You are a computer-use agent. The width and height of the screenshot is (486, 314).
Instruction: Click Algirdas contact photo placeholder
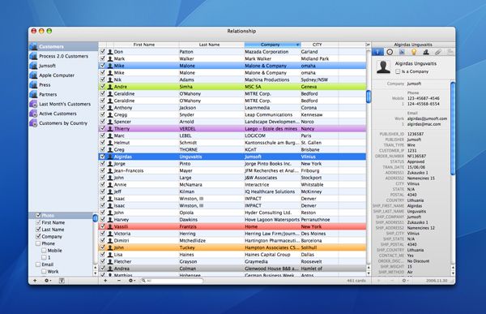pos(383,67)
